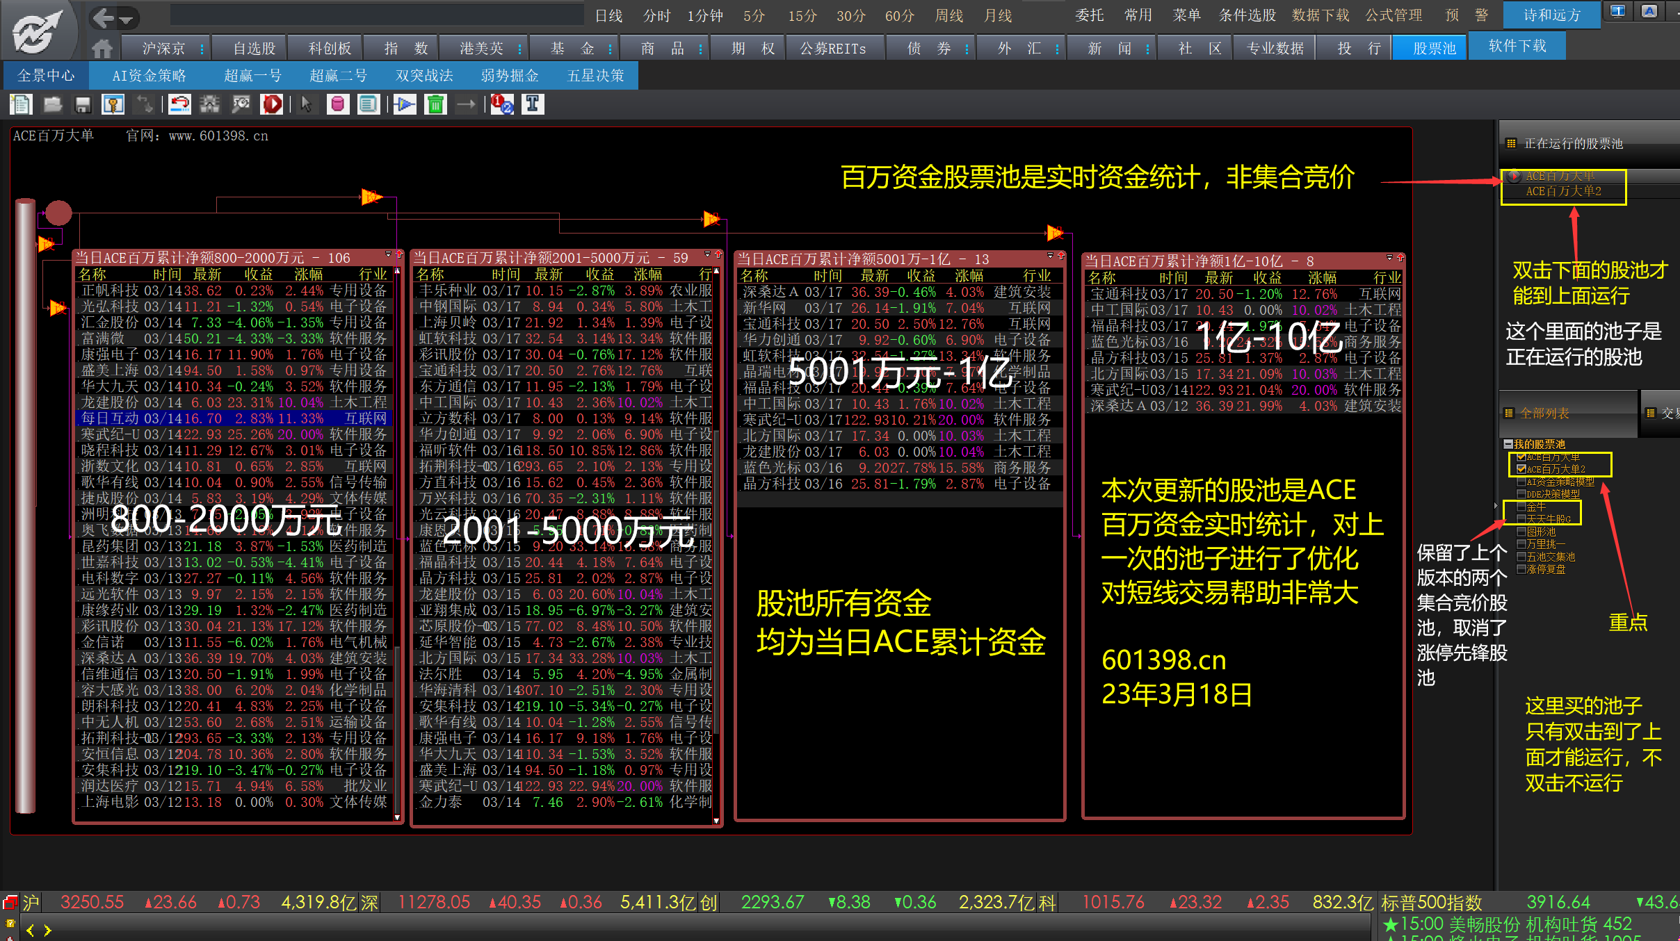
Task: Uncheck the ACE百万大单2 checkbox in 我的股票池
Action: (1521, 469)
